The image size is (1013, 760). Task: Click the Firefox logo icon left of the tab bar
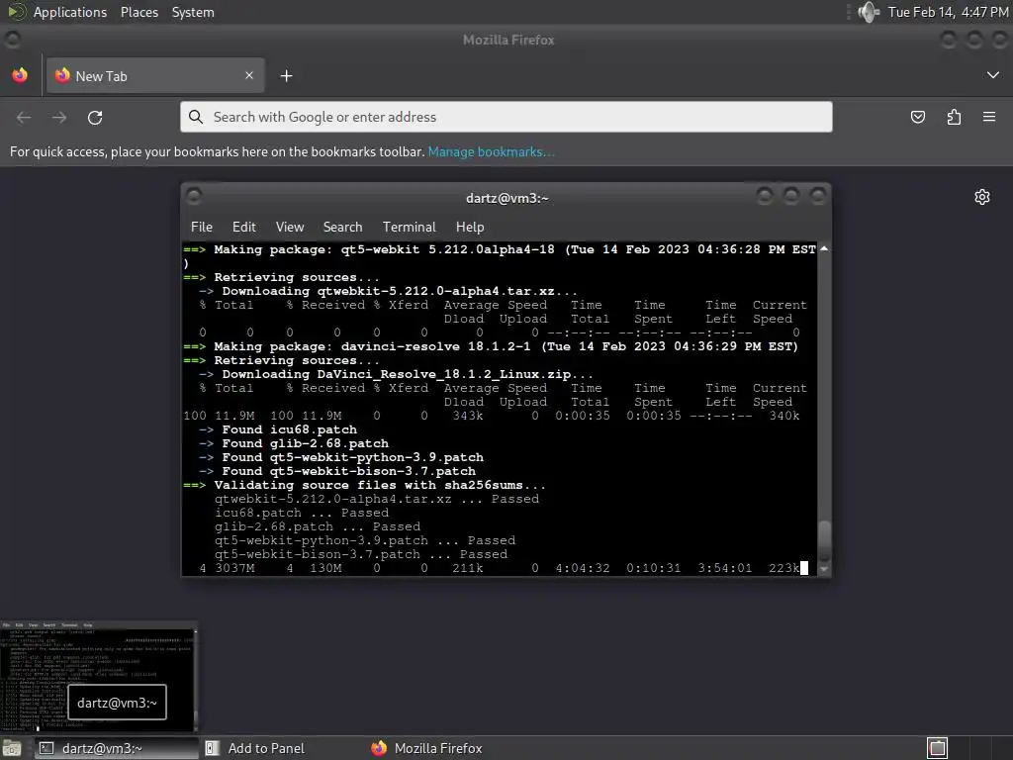(20, 75)
